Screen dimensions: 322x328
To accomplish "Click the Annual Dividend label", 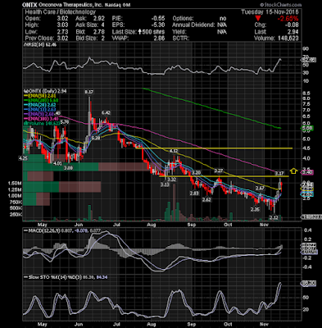I will pyautogui.click(x=193, y=25).
